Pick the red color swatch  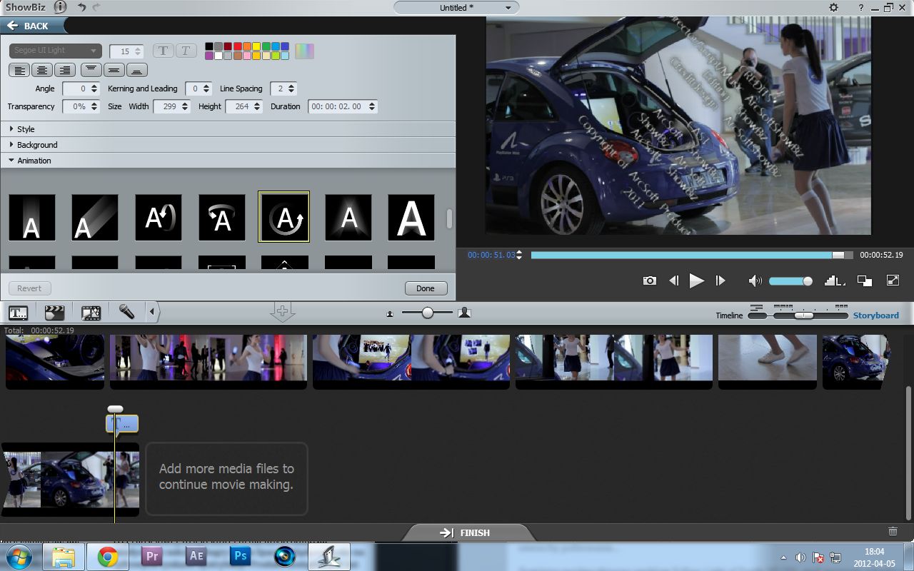click(x=237, y=46)
